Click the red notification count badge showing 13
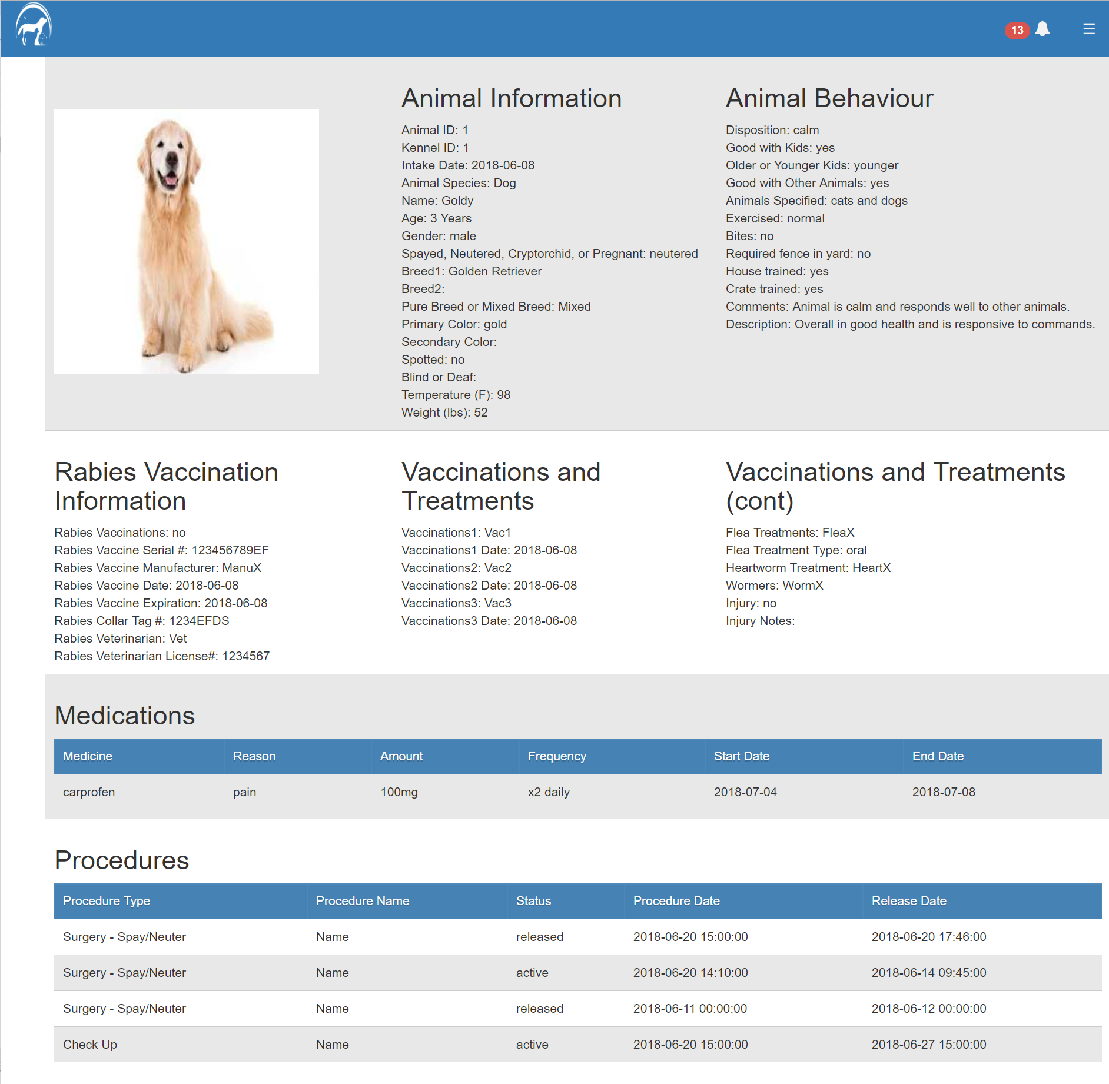 1016,29
